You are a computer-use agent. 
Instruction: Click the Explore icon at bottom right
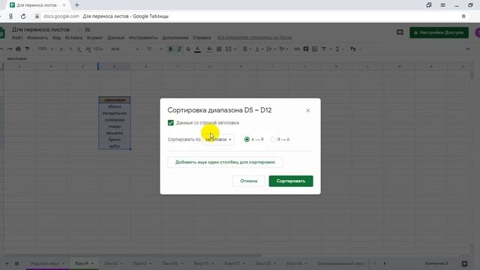(x=464, y=263)
